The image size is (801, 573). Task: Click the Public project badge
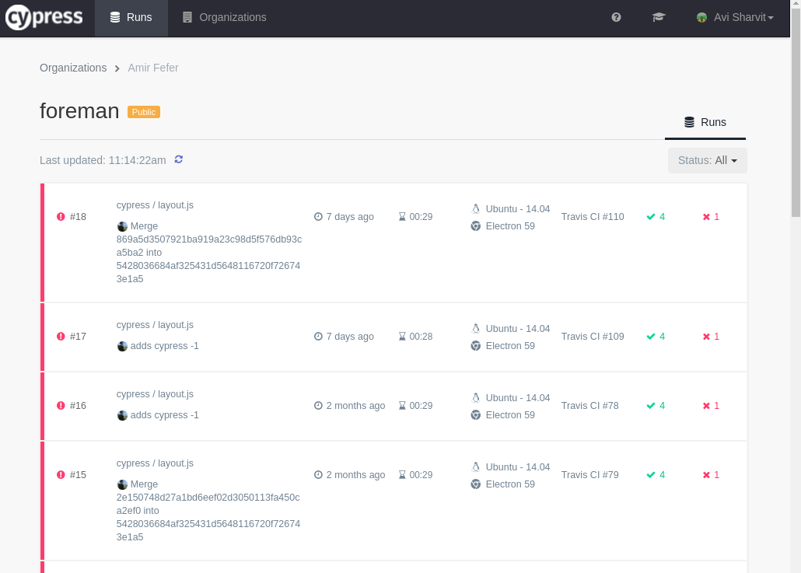pyautogui.click(x=144, y=112)
